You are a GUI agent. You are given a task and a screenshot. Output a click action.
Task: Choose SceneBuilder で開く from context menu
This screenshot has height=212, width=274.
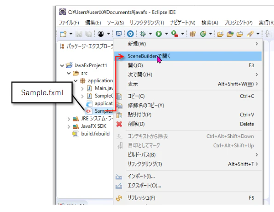[188, 56]
